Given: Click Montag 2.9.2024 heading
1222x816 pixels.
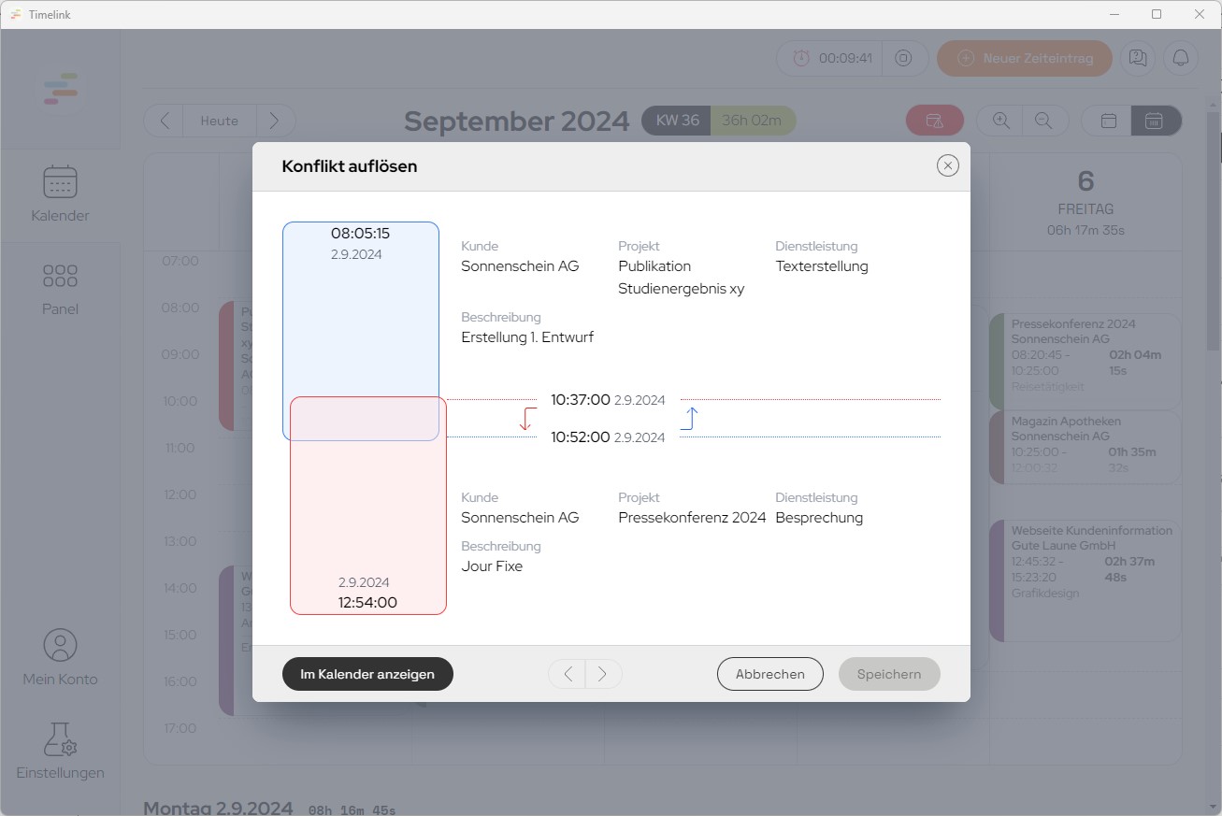Looking at the screenshot, I should coord(218,808).
